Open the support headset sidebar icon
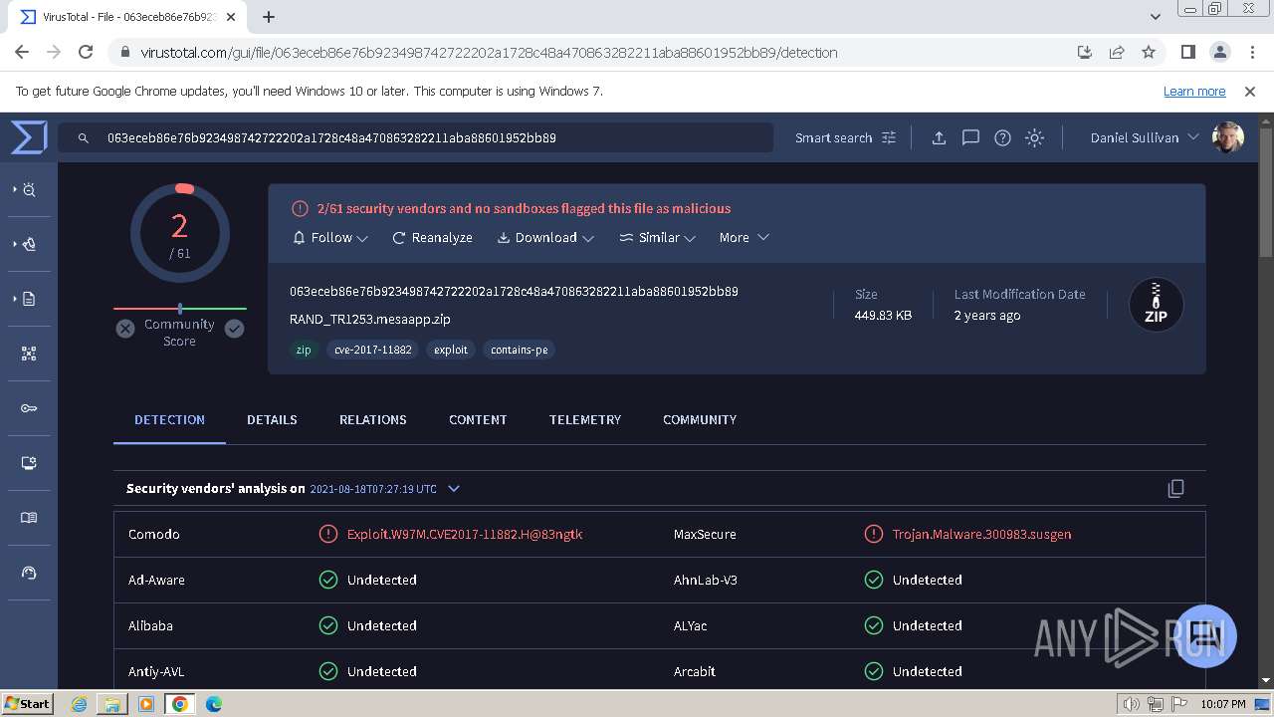Screen dimensions: 1274x717 click(29, 573)
